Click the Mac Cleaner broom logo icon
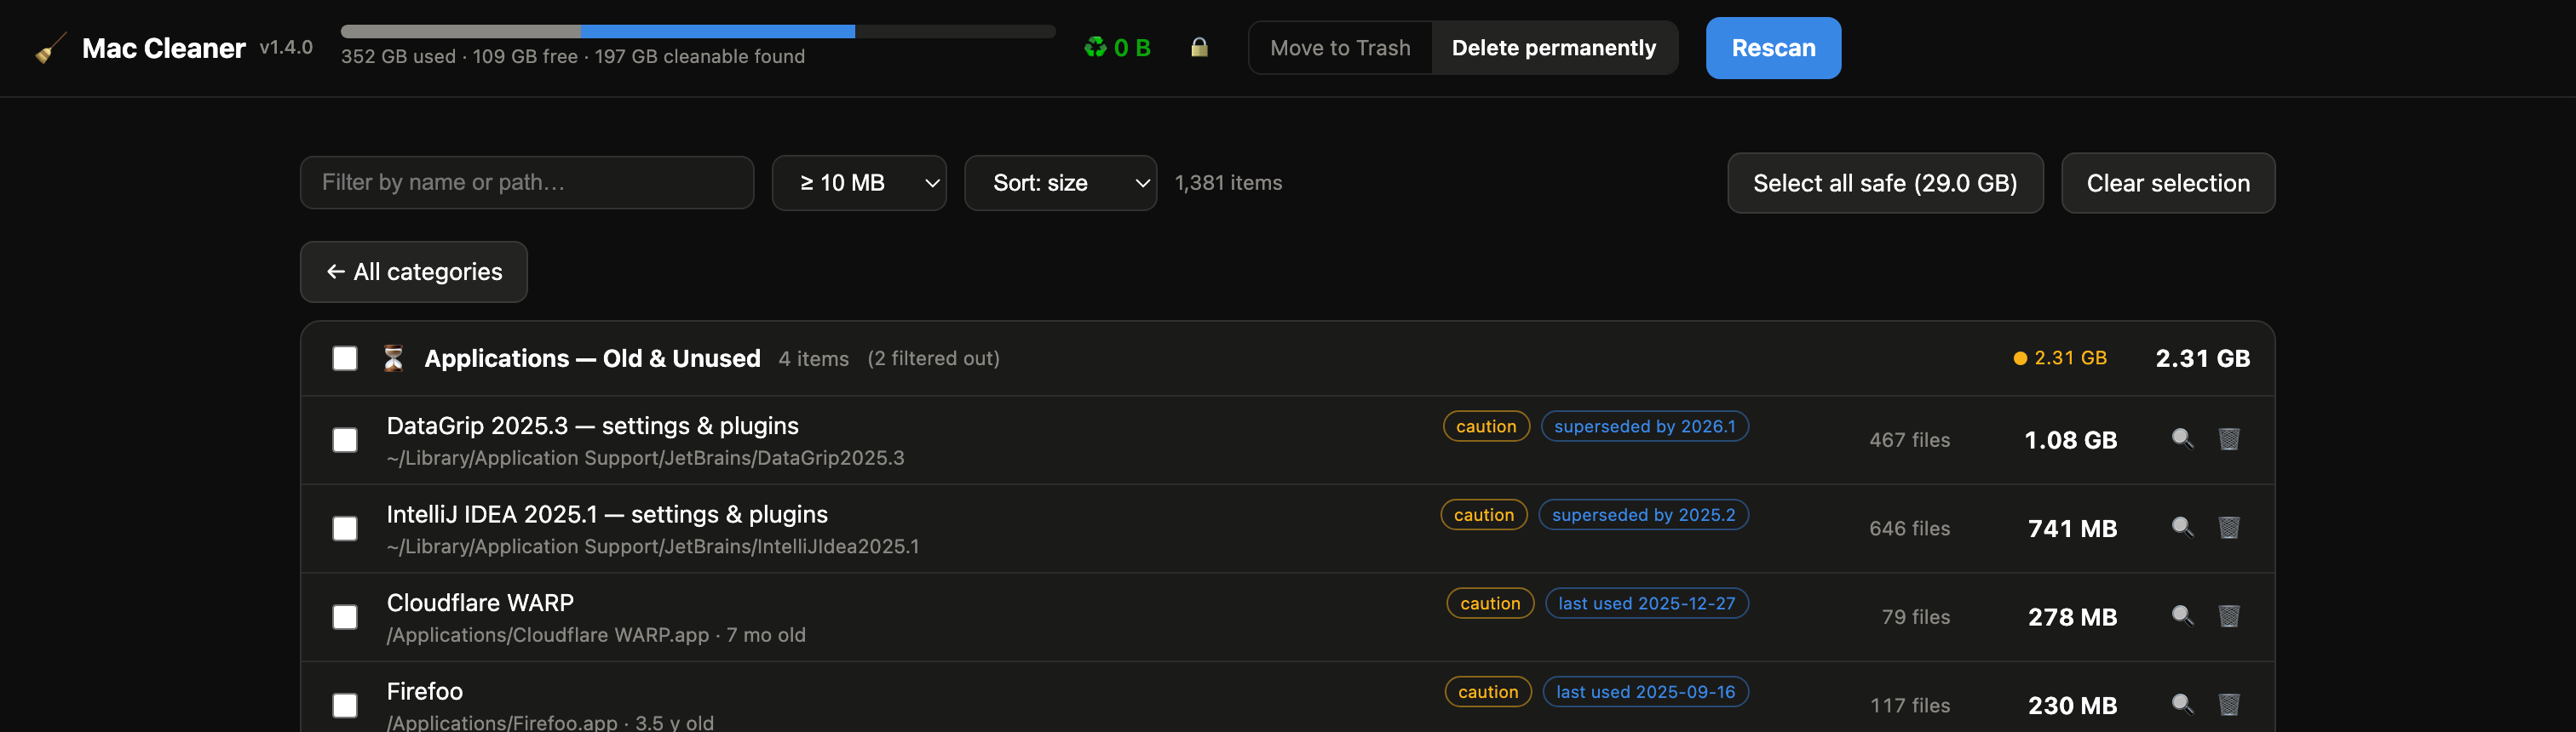The image size is (2576, 732). [x=50, y=48]
